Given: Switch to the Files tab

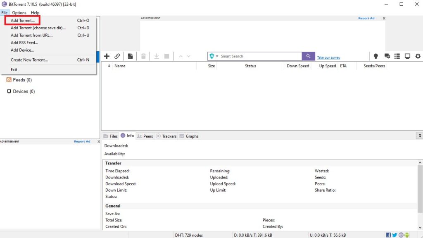Looking at the screenshot, I should 111,136.
